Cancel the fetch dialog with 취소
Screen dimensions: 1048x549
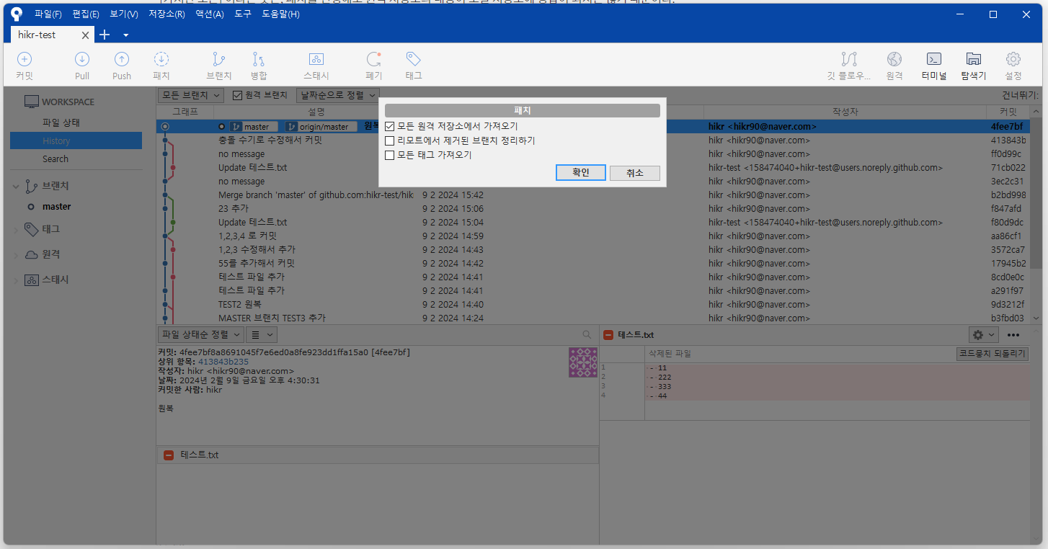pyautogui.click(x=635, y=173)
